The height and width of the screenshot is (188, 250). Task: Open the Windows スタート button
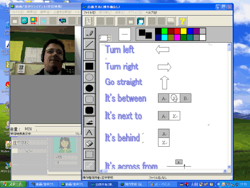[13, 184]
